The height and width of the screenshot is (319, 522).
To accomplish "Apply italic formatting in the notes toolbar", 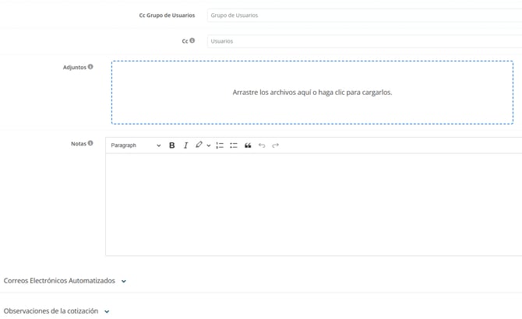I will 185,145.
